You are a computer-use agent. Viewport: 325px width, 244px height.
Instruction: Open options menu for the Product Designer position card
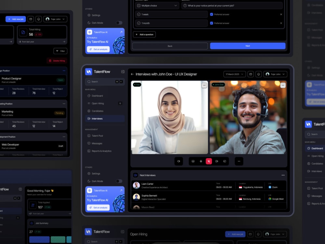pos(64,71)
